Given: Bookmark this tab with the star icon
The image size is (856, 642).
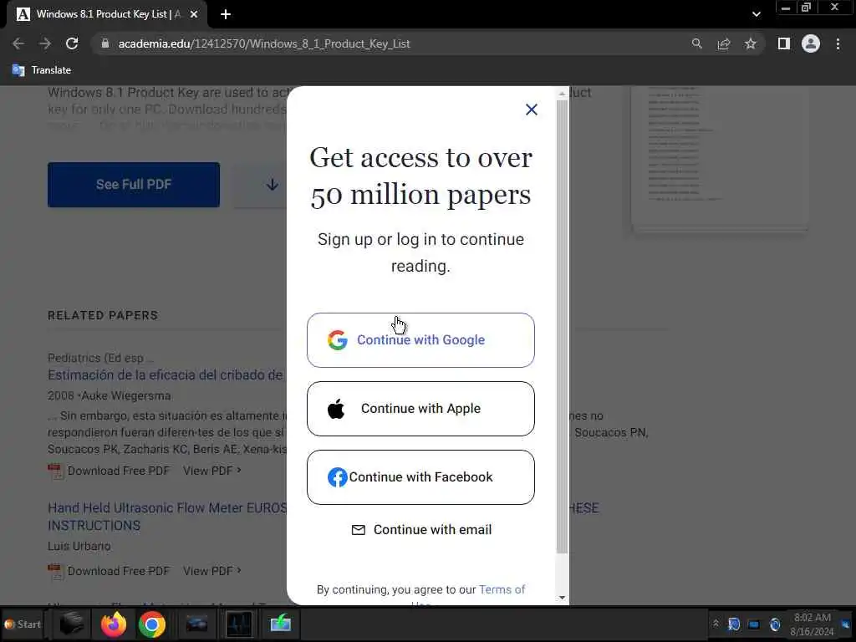Looking at the screenshot, I should coord(751,43).
